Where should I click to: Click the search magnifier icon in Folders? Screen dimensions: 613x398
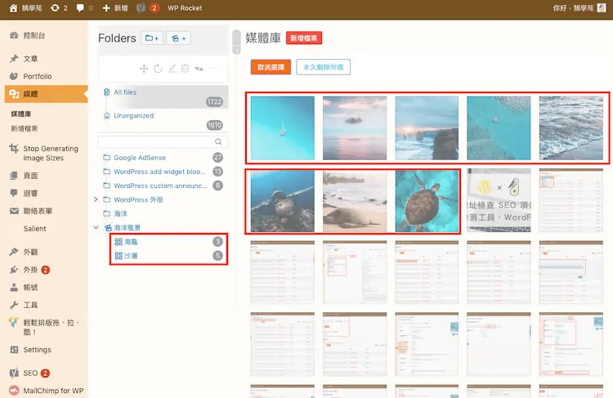218,141
